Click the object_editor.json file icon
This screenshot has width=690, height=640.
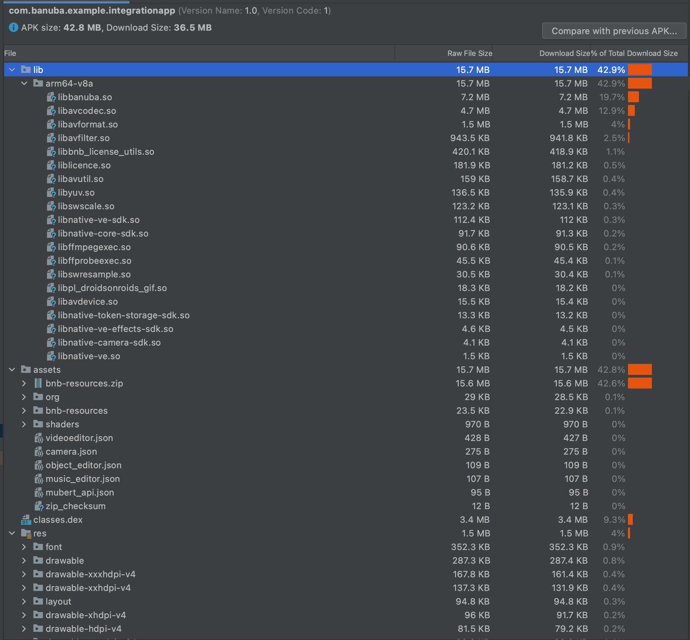39,465
